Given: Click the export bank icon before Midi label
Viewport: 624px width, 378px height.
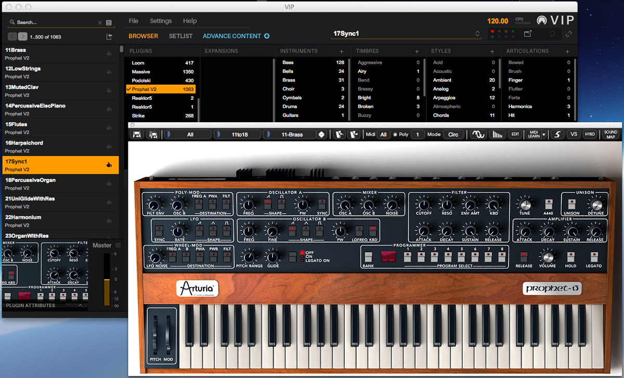Looking at the screenshot, I should pos(355,134).
